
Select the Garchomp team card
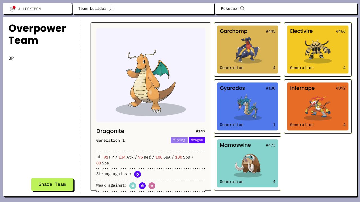(x=247, y=49)
